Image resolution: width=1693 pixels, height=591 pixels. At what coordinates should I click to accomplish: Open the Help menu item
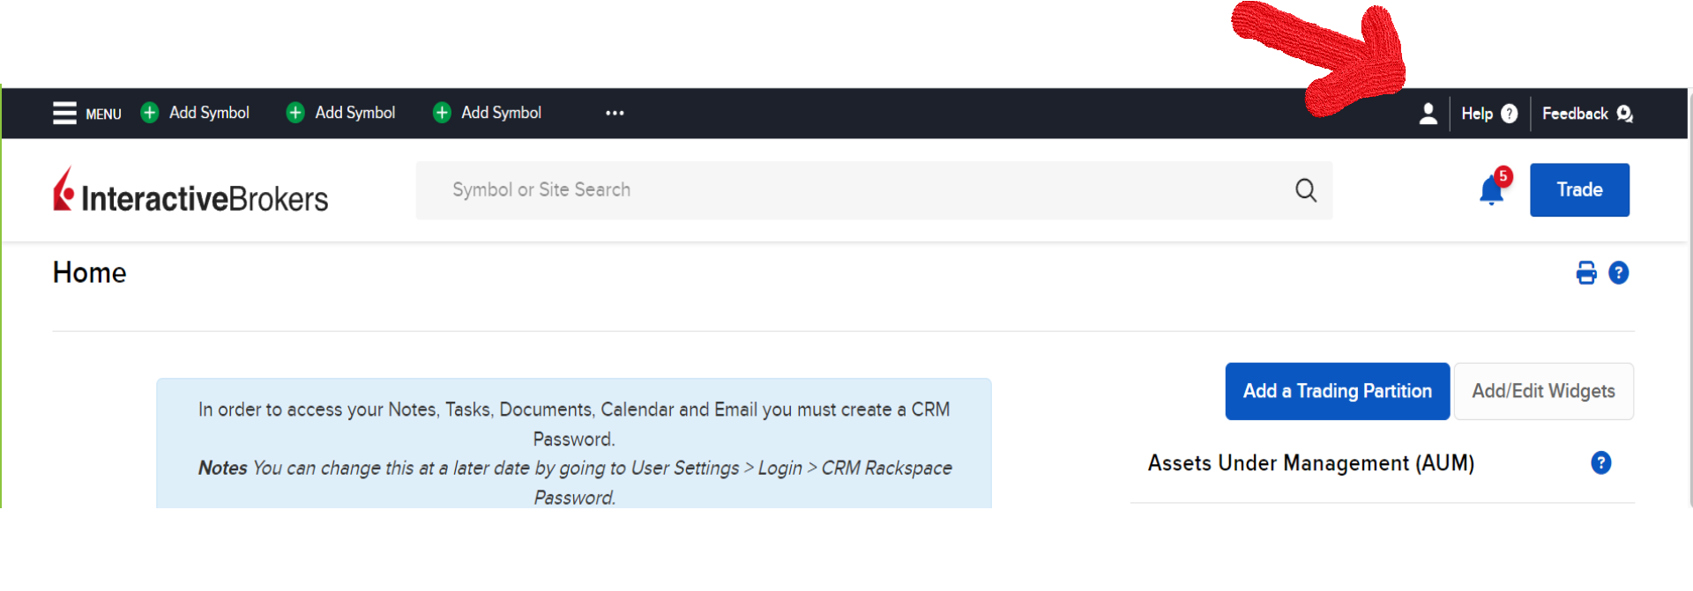tap(1488, 114)
